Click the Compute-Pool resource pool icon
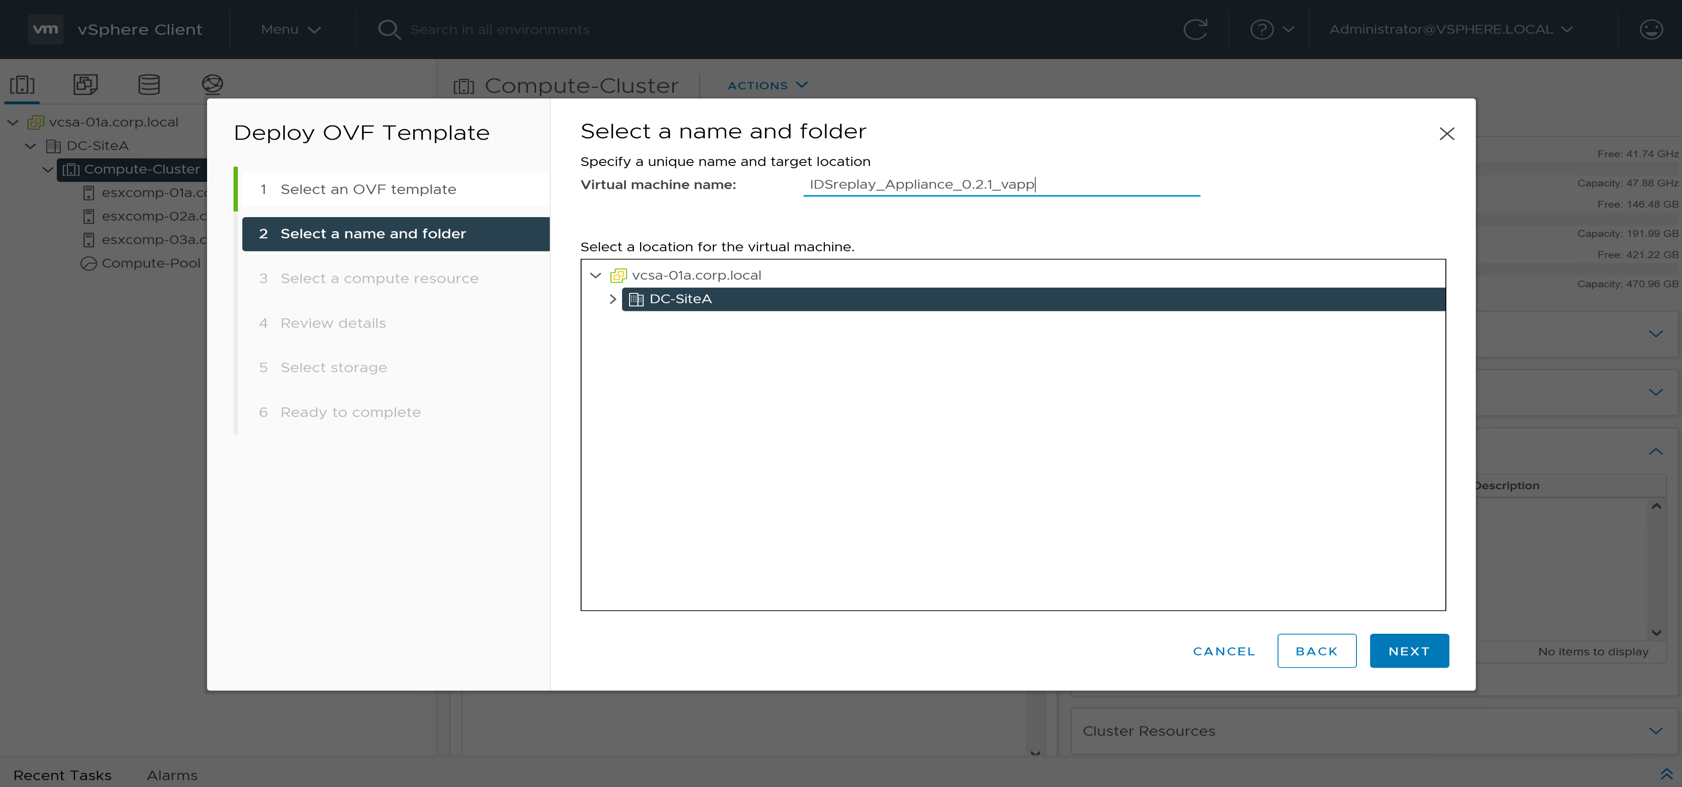 pos(89,264)
